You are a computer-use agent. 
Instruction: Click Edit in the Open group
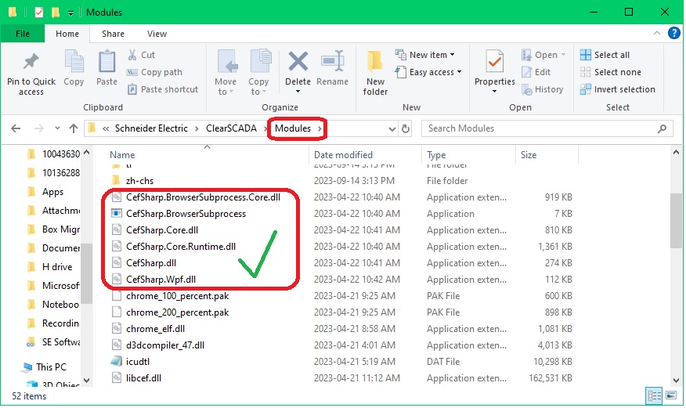(536, 72)
